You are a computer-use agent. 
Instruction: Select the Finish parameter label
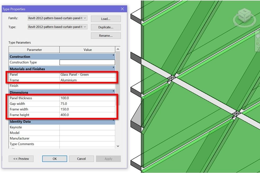coord(14,86)
